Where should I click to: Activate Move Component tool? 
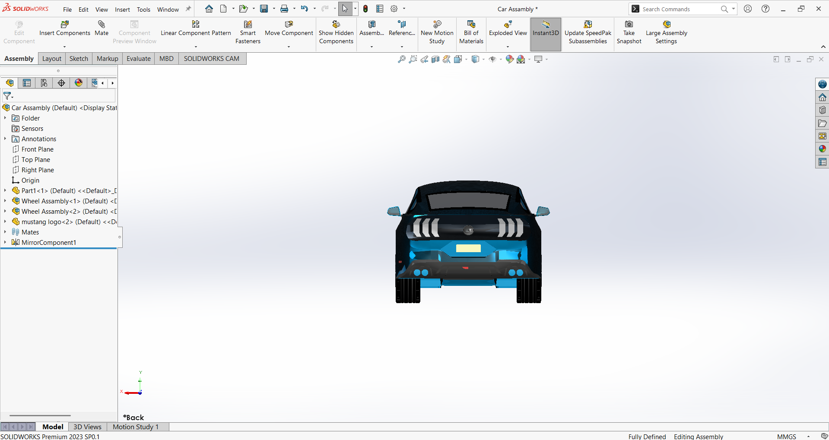(289, 28)
